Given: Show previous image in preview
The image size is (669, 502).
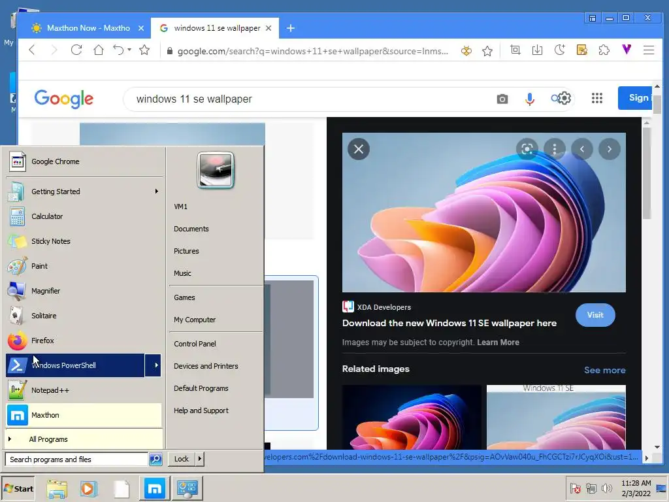Looking at the screenshot, I should 582,149.
